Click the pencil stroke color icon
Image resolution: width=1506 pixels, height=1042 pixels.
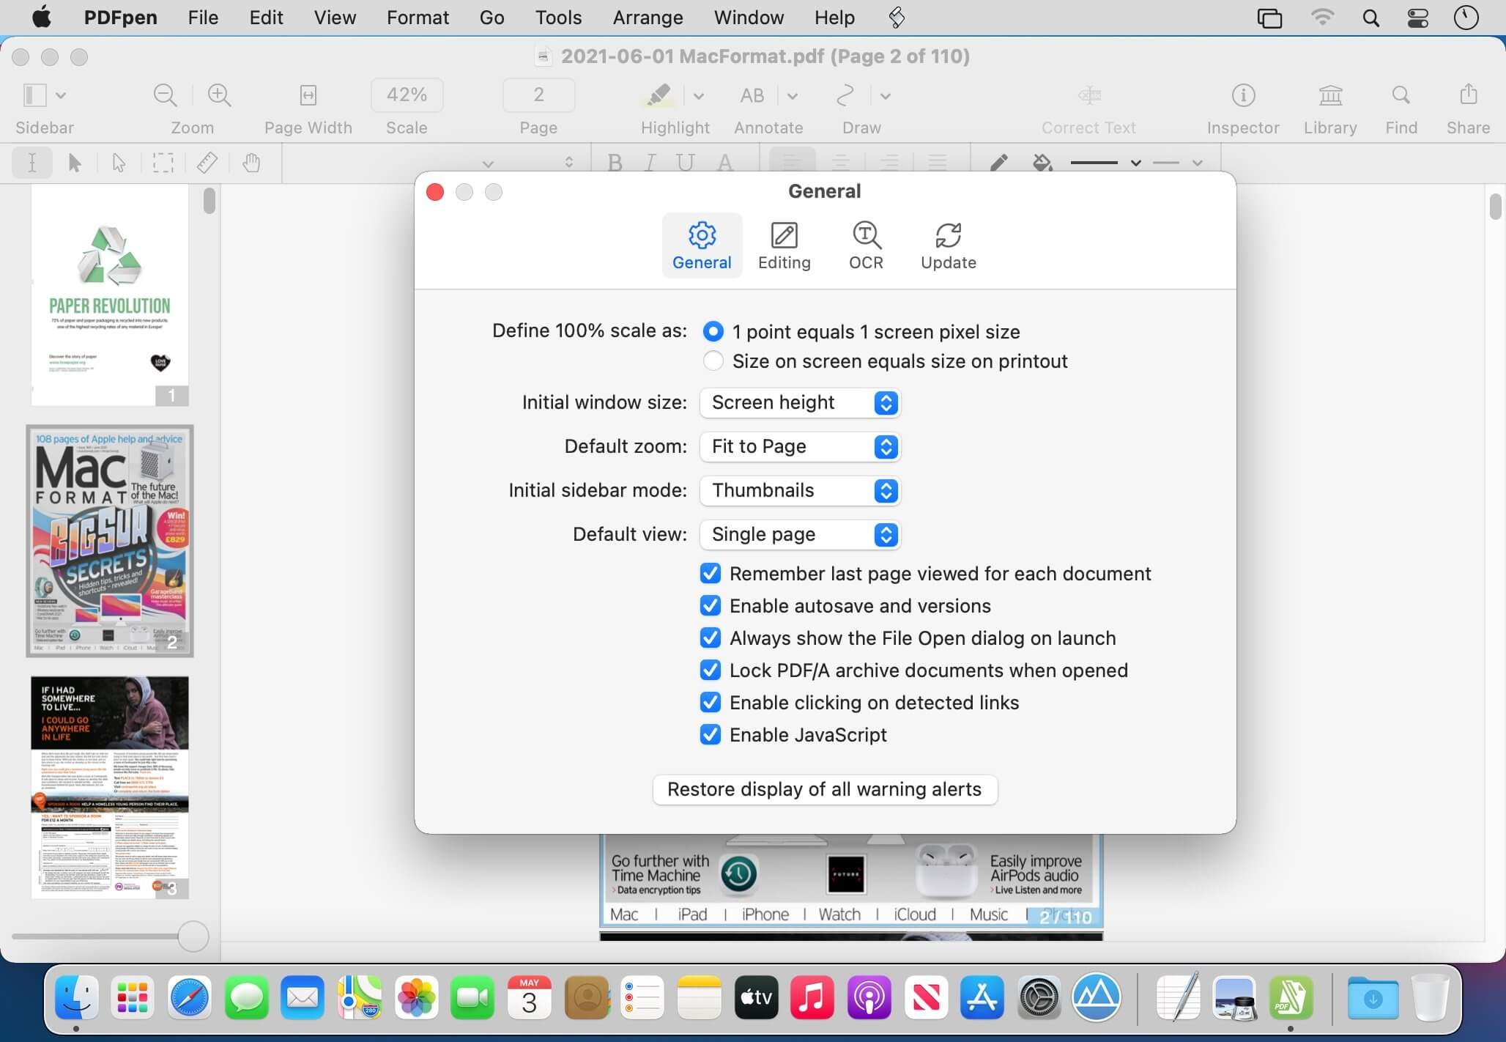click(x=999, y=162)
